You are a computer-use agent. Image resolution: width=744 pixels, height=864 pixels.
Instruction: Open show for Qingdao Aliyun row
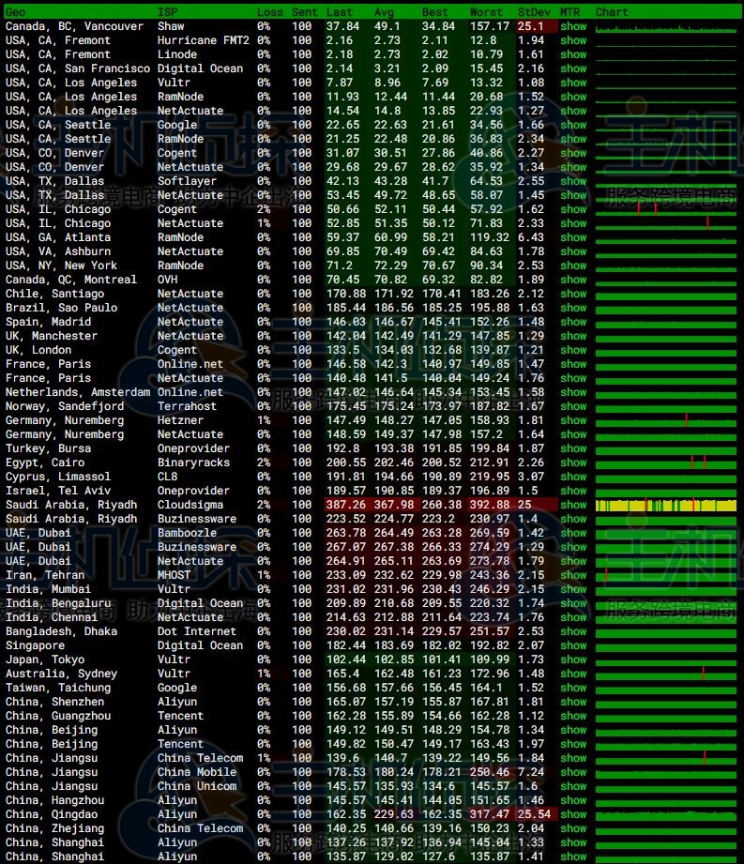(x=573, y=814)
